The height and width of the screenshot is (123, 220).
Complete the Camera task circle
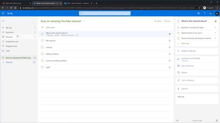click(42, 47)
